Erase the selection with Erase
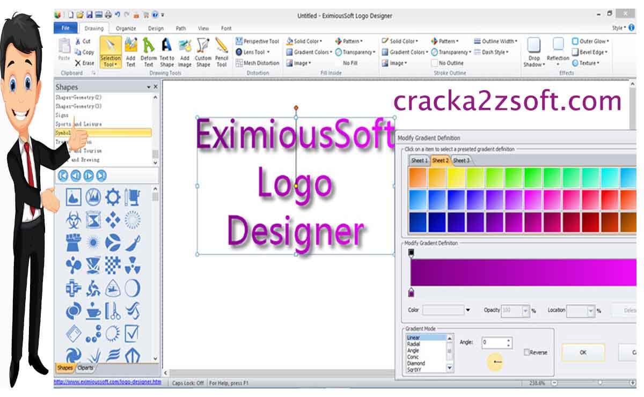Image resolution: width=644 pixels, height=397 pixels. pos(85,63)
